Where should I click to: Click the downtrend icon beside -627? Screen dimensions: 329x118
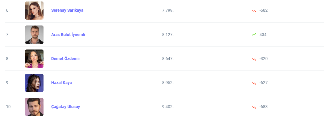[254, 83]
